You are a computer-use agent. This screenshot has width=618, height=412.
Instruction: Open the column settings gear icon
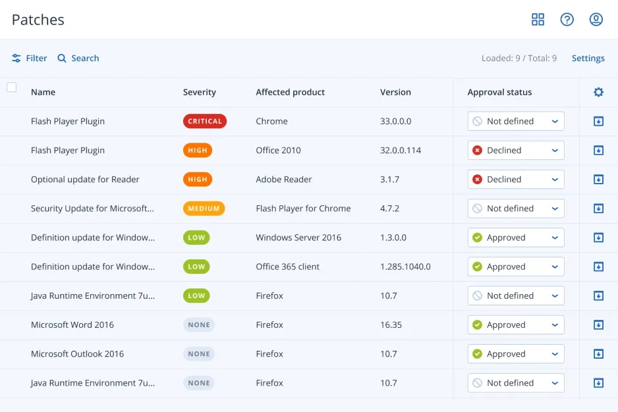pyautogui.click(x=598, y=92)
